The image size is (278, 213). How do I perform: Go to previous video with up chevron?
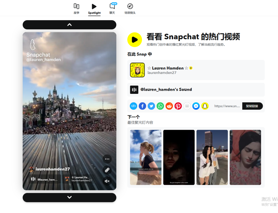pyautogui.click(x=69, y=25)
